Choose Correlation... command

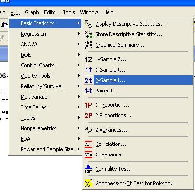click(x=138, y=144)
